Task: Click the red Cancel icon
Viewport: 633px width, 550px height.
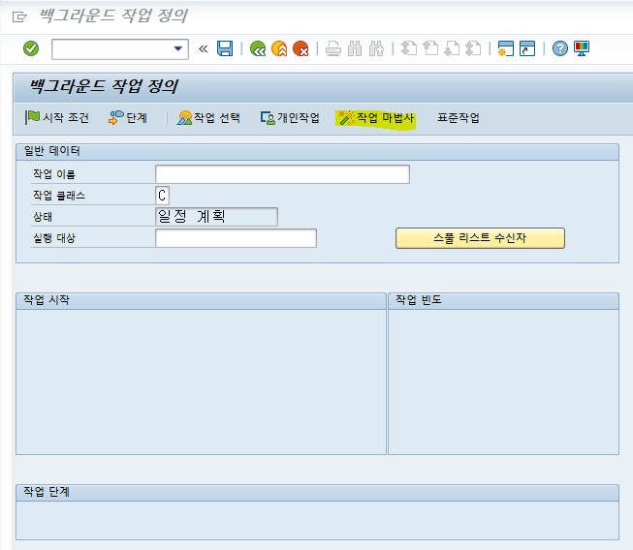Action: (x=301, y=48)
